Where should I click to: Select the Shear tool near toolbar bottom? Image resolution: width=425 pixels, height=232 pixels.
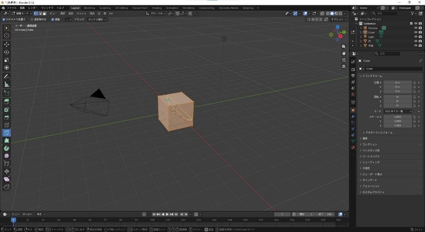click(6, 179)
